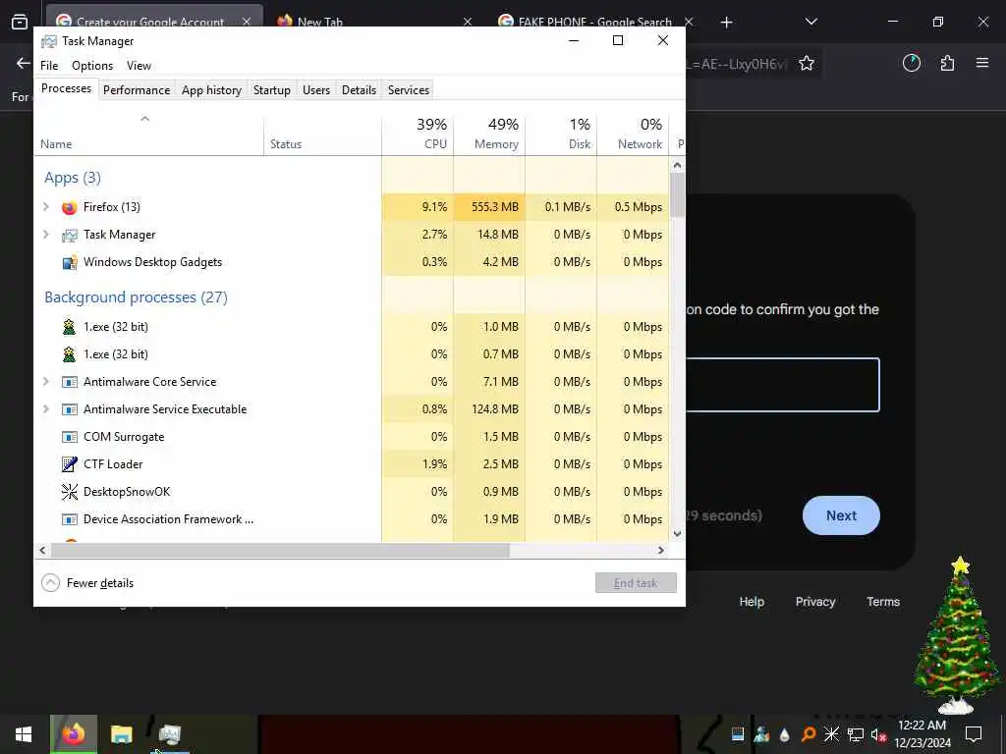Click the Firefox View icon at top-left
Image resolution: width=1006 pixels, height=754 pixels.
tap(20, 23)
